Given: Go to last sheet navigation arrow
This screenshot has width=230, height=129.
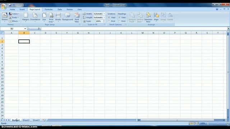Looking at the screenshot, I should 9,120.
